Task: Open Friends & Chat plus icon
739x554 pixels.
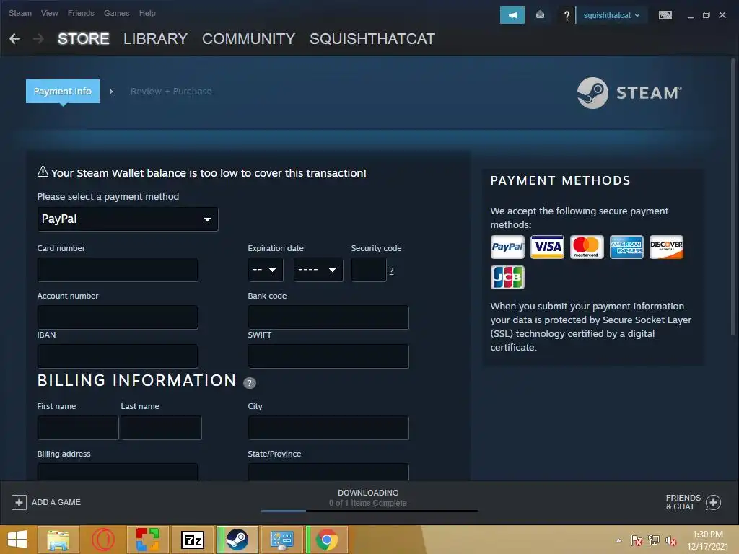Action: (x=713, y=502)
